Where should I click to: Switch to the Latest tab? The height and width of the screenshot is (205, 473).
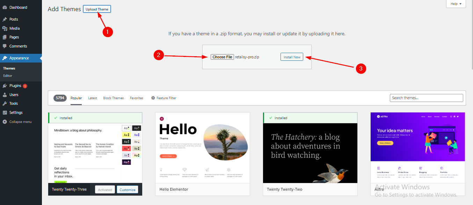tap(93, 98)
